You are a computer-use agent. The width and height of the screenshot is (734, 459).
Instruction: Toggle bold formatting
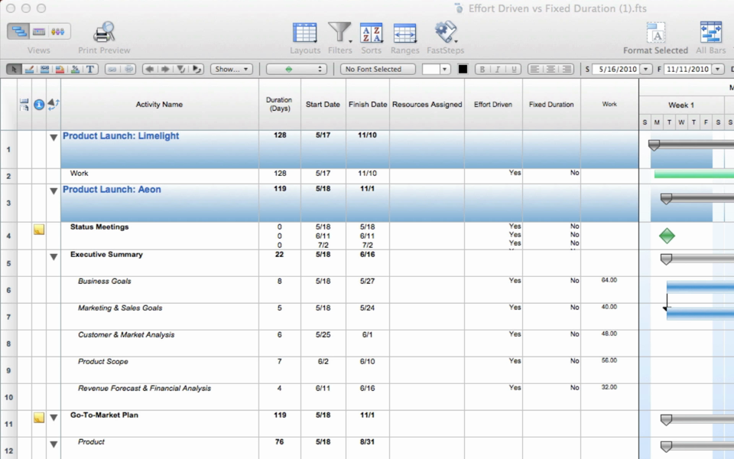point(482,70)
